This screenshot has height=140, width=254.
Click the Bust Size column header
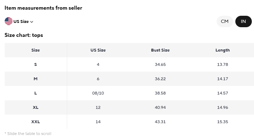[160, 50]
